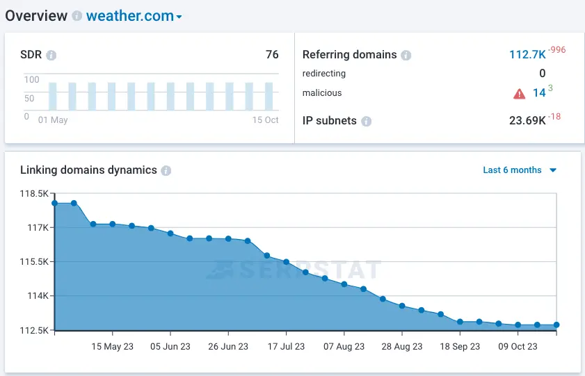Click the data point above 18 Sep 23
This screenshot has width=585, height=376.
tap(460, 322)
